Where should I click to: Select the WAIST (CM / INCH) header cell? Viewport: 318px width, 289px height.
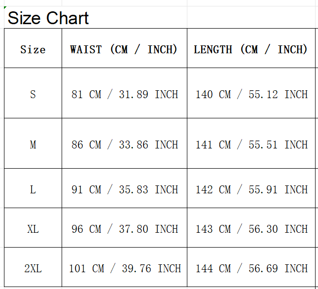coord(124,48)
